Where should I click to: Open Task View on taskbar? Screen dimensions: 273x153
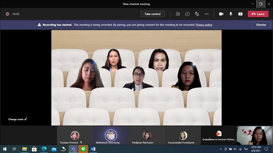14,149
